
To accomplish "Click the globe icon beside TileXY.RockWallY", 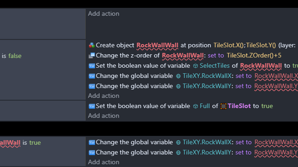I will click(178, 86).
